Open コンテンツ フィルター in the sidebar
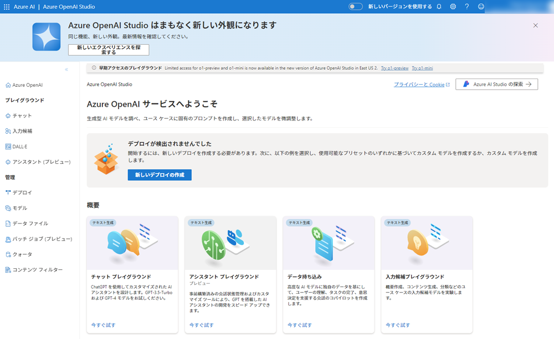This screenshot has height=339, width=554. pos(38,270)
